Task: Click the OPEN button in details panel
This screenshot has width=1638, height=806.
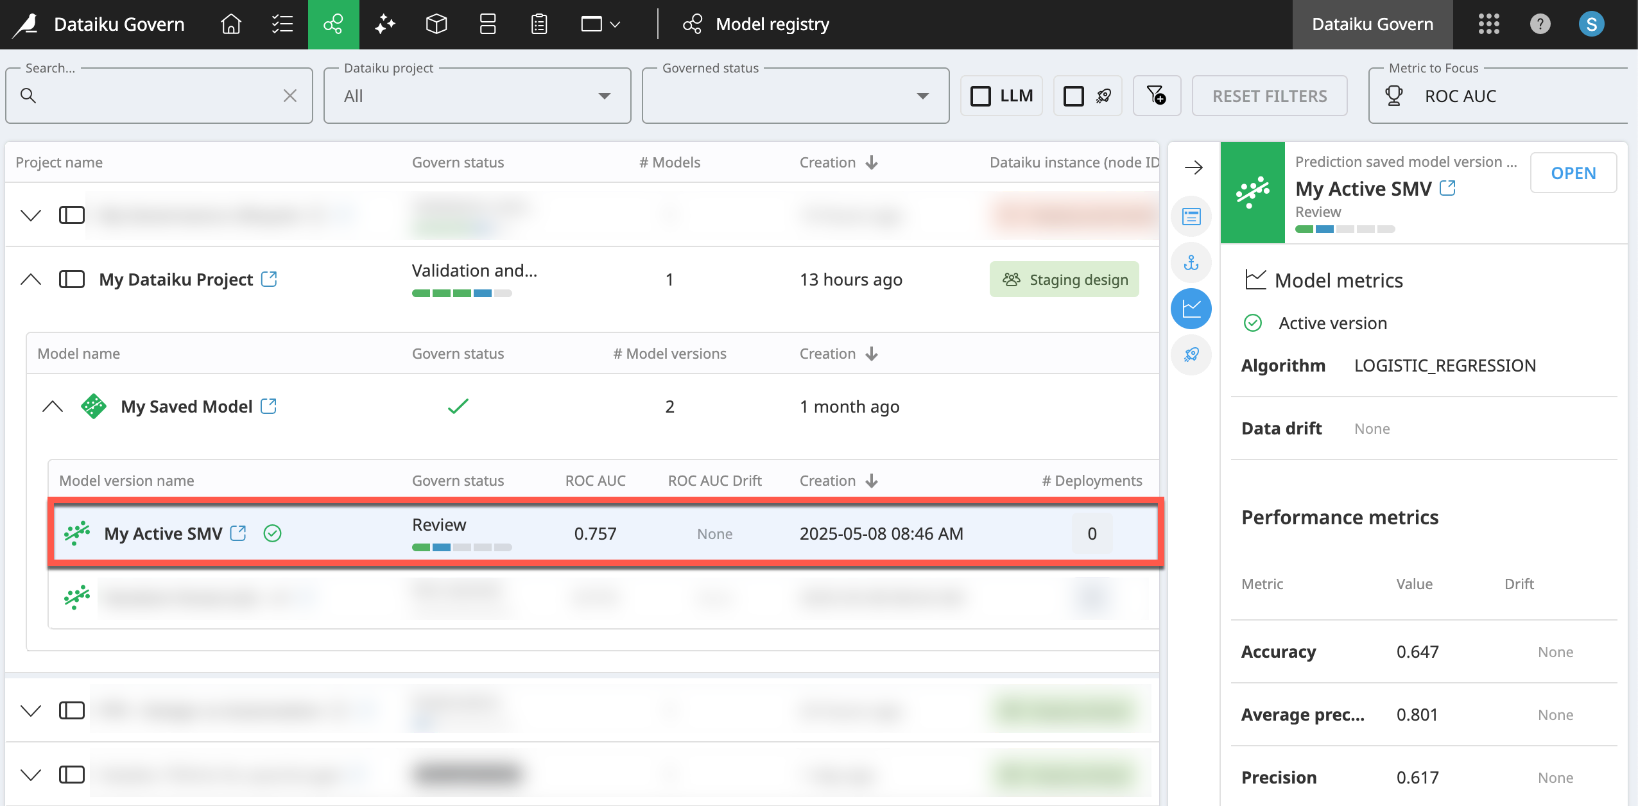Action: pyautogui.click(x=1573, y=173)
